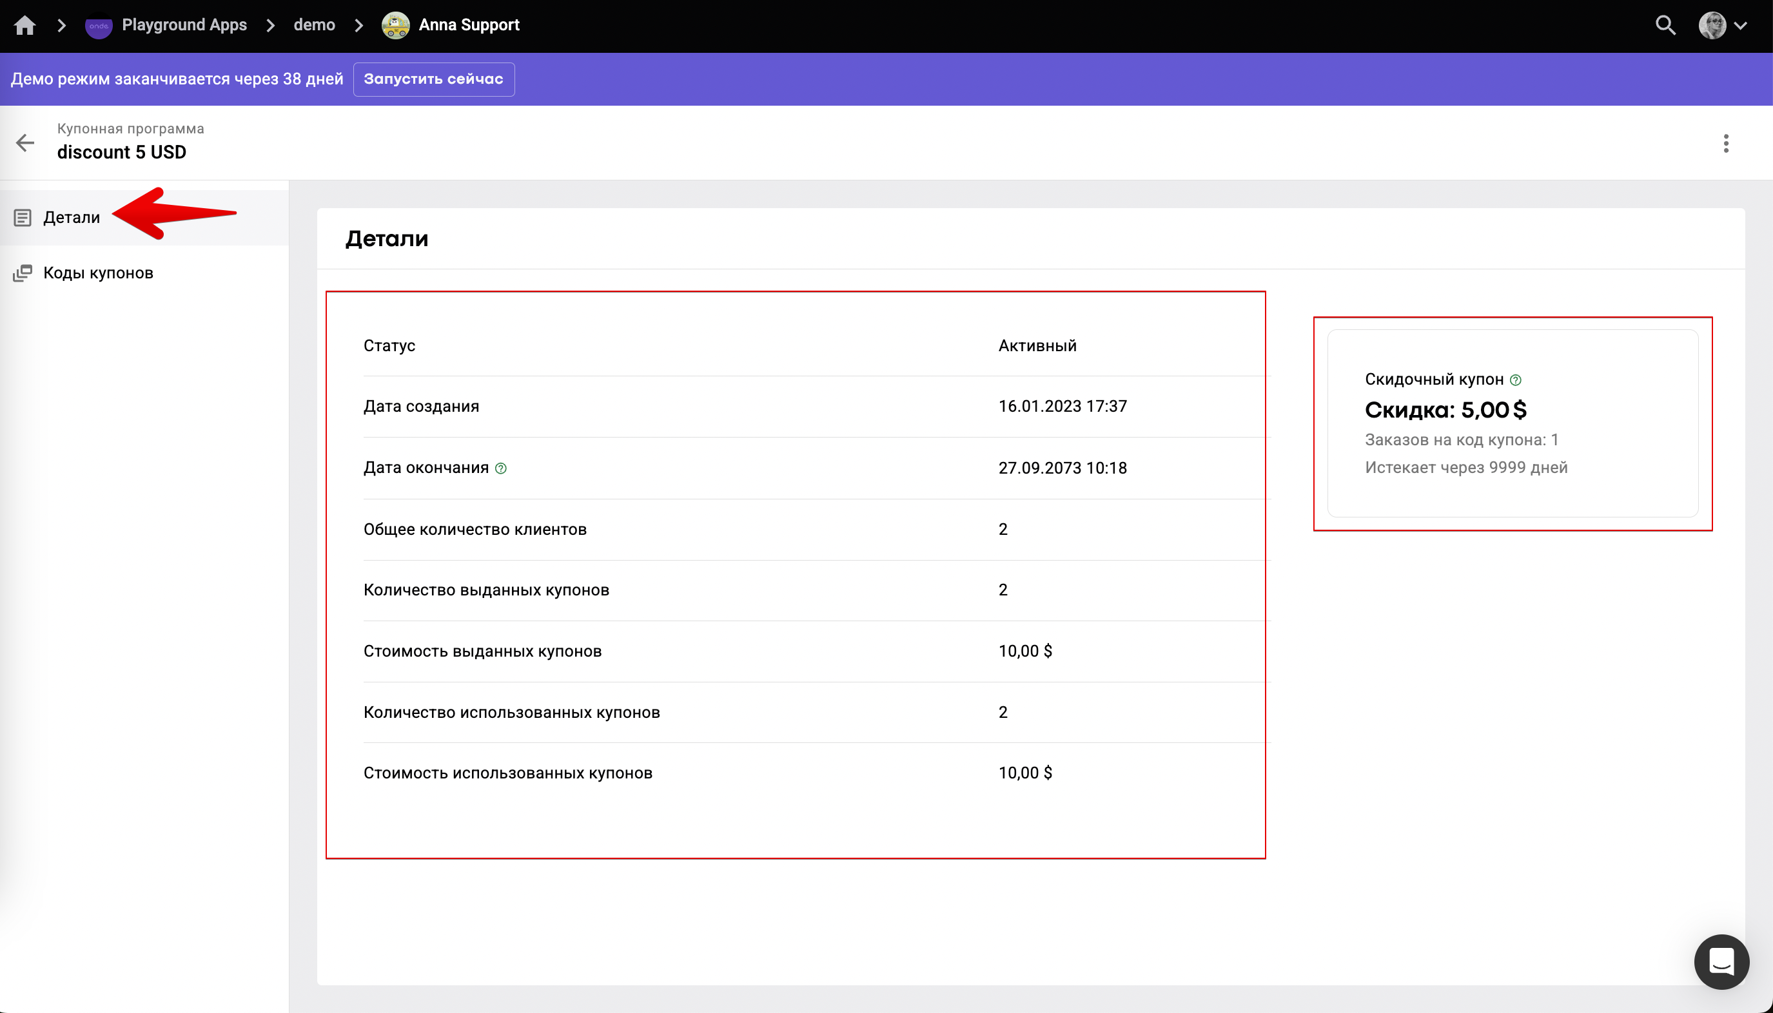Click the Playground Apps purple logo icon
The height and width of the screenshot is (1013, 1773).
pyautogui.click(x=98, y=26)
